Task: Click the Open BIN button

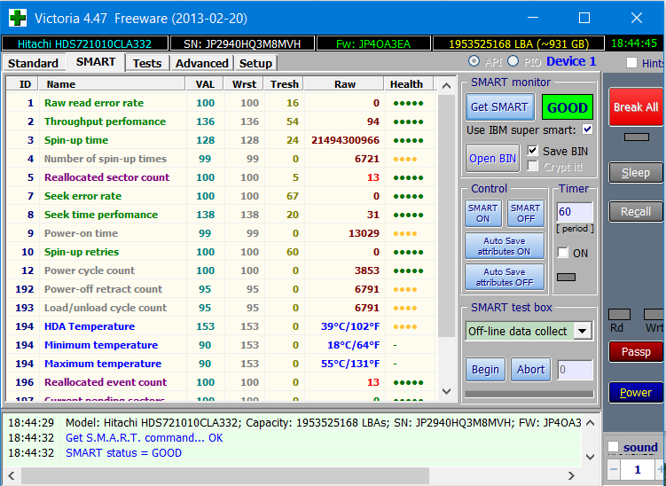Action: click(x=494, y=159)
